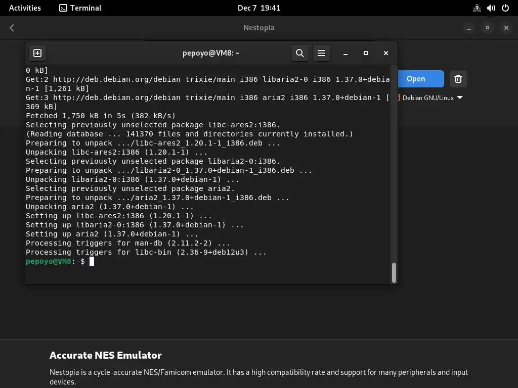This screenshot has width=518, height=388.
Task: Minimize the Nestopia Software window
Action: click(x=469, y=28)
